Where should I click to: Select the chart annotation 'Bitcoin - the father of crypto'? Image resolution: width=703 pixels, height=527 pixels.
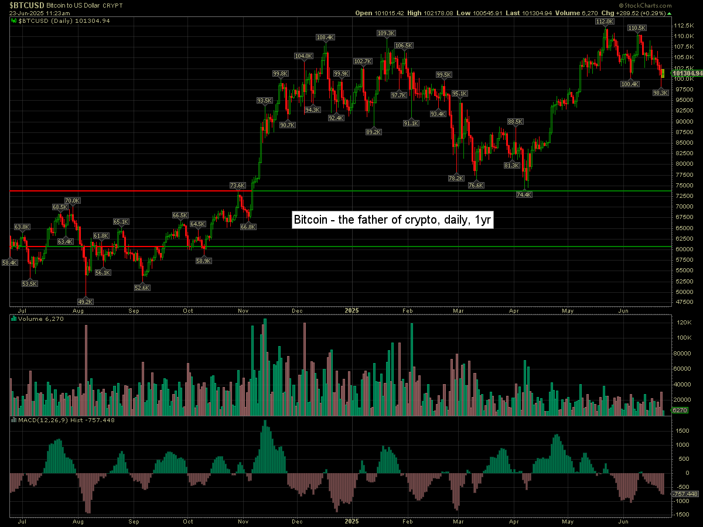(x=395, y=220)
